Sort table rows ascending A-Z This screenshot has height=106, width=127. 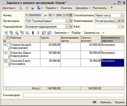pyautogui.click(x=44, y=33)
